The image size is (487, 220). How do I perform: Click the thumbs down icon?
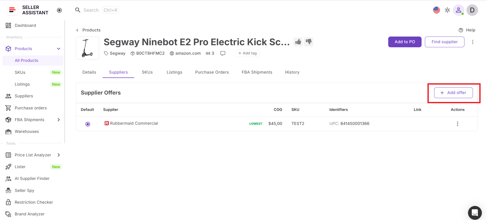pyautogui.click(x=309, y=42)
